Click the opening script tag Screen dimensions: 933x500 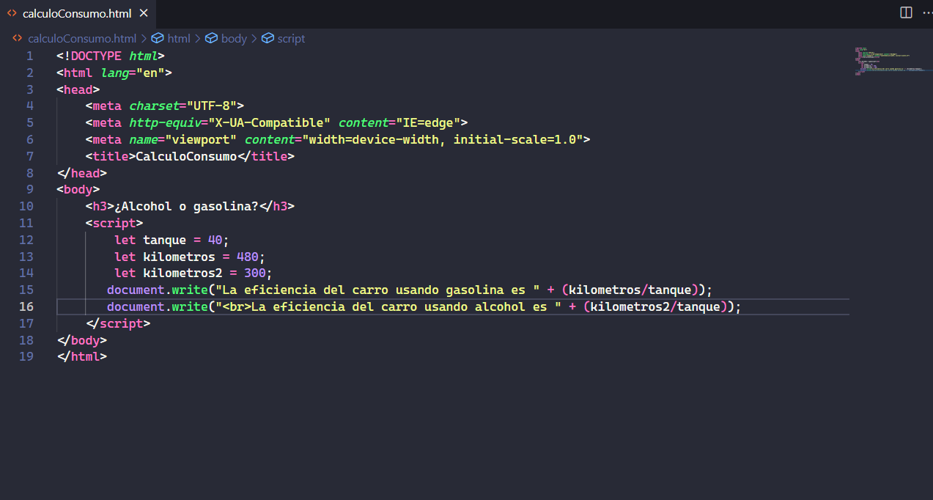[x=114, y=223]
